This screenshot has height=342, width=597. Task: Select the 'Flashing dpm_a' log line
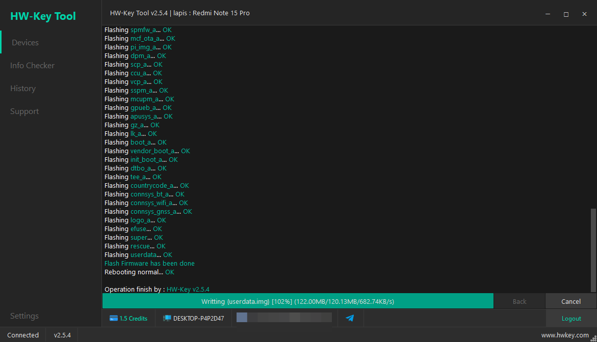click(135, 56)
